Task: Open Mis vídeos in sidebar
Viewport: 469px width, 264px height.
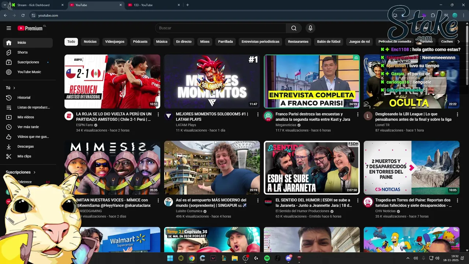Action: coord(28,117)
